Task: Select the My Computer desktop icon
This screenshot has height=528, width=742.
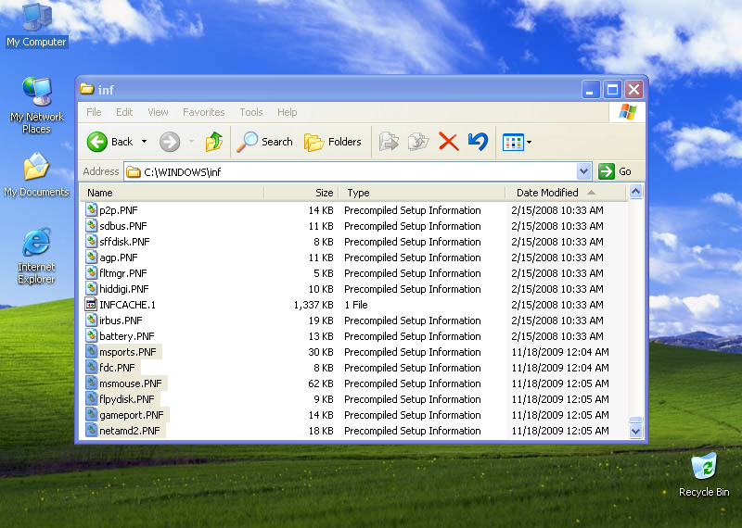Action: click(x=36, y=25)
